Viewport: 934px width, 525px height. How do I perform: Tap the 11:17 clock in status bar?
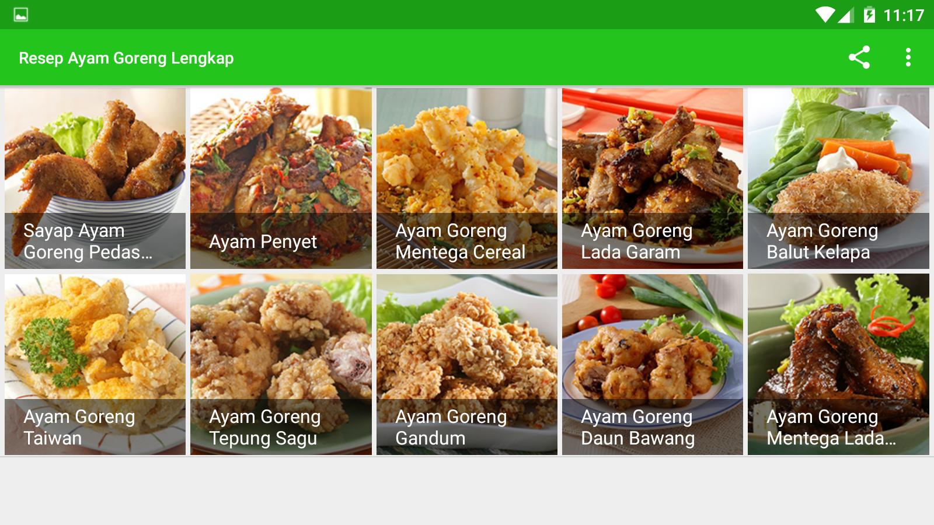(904, 15)
